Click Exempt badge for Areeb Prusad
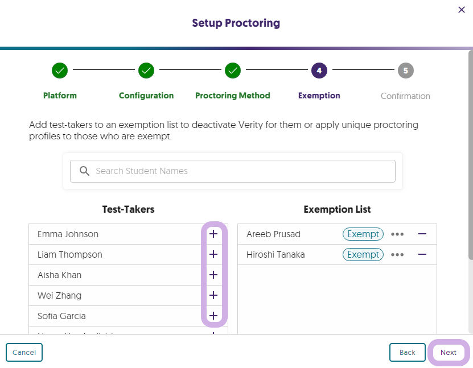This screenshot has width=473, height=368. [x=363, y=234]
